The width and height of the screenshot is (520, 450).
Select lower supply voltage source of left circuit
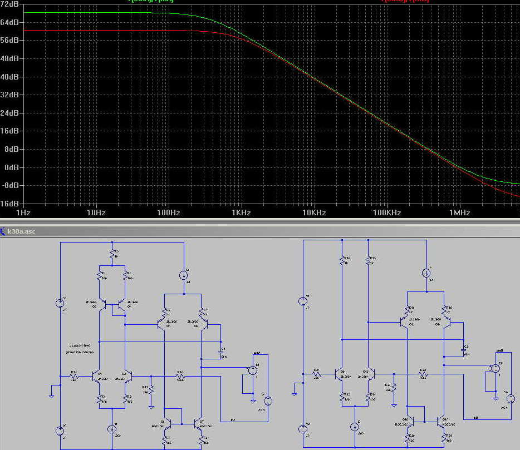(x=60, y=431)
